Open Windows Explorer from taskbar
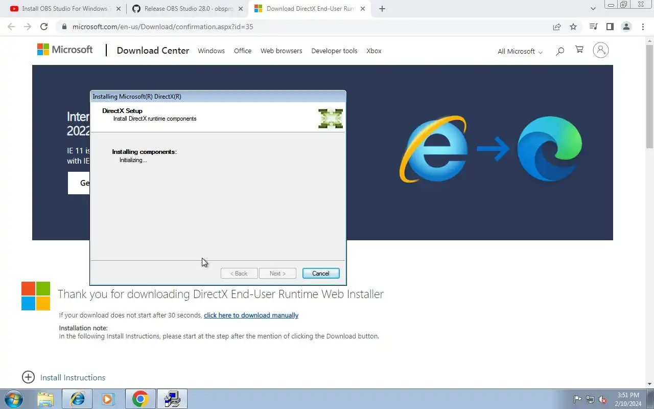This screenshot has height=409, width=654. [45, 399]
